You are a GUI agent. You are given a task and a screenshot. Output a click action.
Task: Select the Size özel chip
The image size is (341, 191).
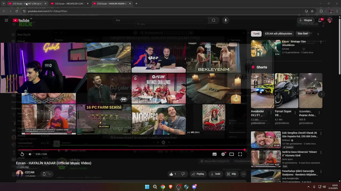coord(303,34)
